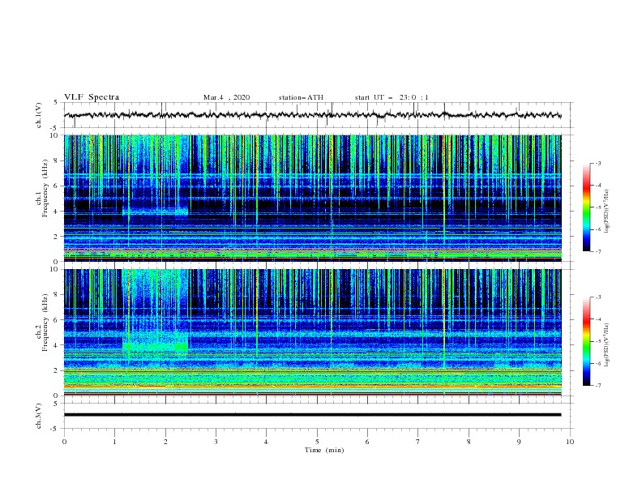Click the ch.1 frequency axis "2" tick label
The width and height of the screenshot is (642, 496).
[x=56, y=236]
